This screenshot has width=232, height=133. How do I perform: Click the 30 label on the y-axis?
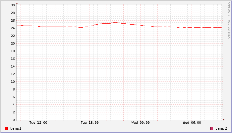tap(13, 5)
